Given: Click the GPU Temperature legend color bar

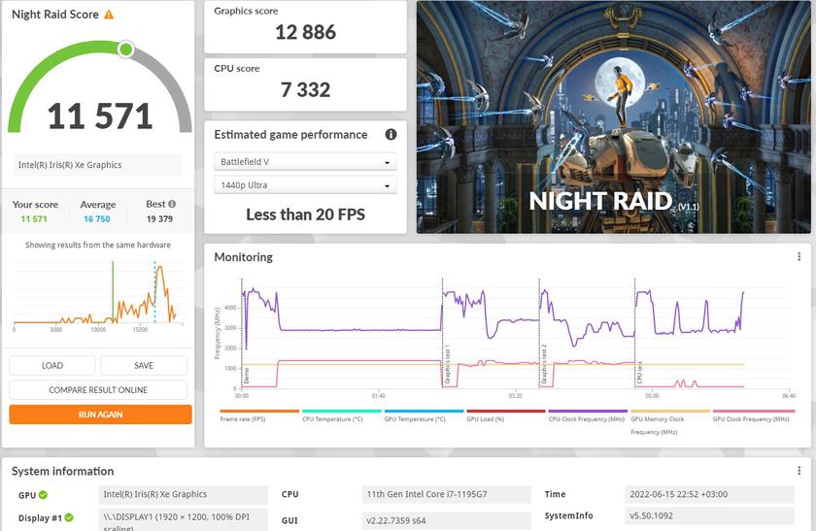Looking at the screenshot, I should (x=424, y=412).
